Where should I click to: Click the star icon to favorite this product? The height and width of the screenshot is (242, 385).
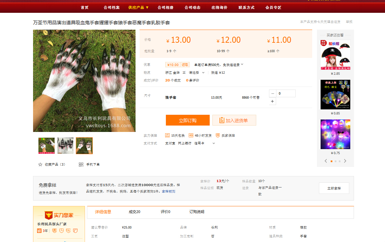40,165
